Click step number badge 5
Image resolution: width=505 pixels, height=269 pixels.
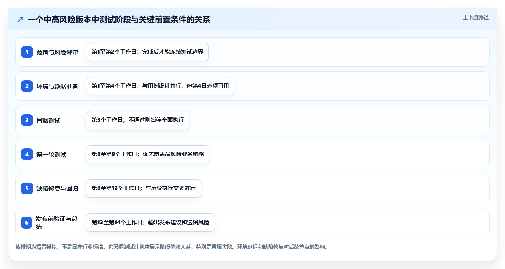pos(27,188)
